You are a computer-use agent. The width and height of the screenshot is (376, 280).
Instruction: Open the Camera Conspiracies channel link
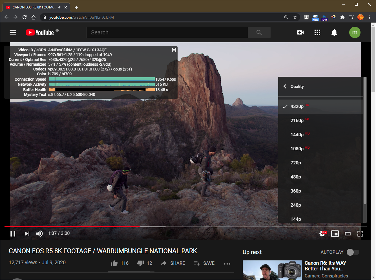326,276
